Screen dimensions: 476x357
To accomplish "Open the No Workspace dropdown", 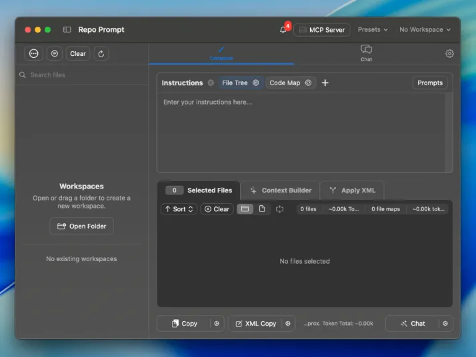I will tap(425, 30).
